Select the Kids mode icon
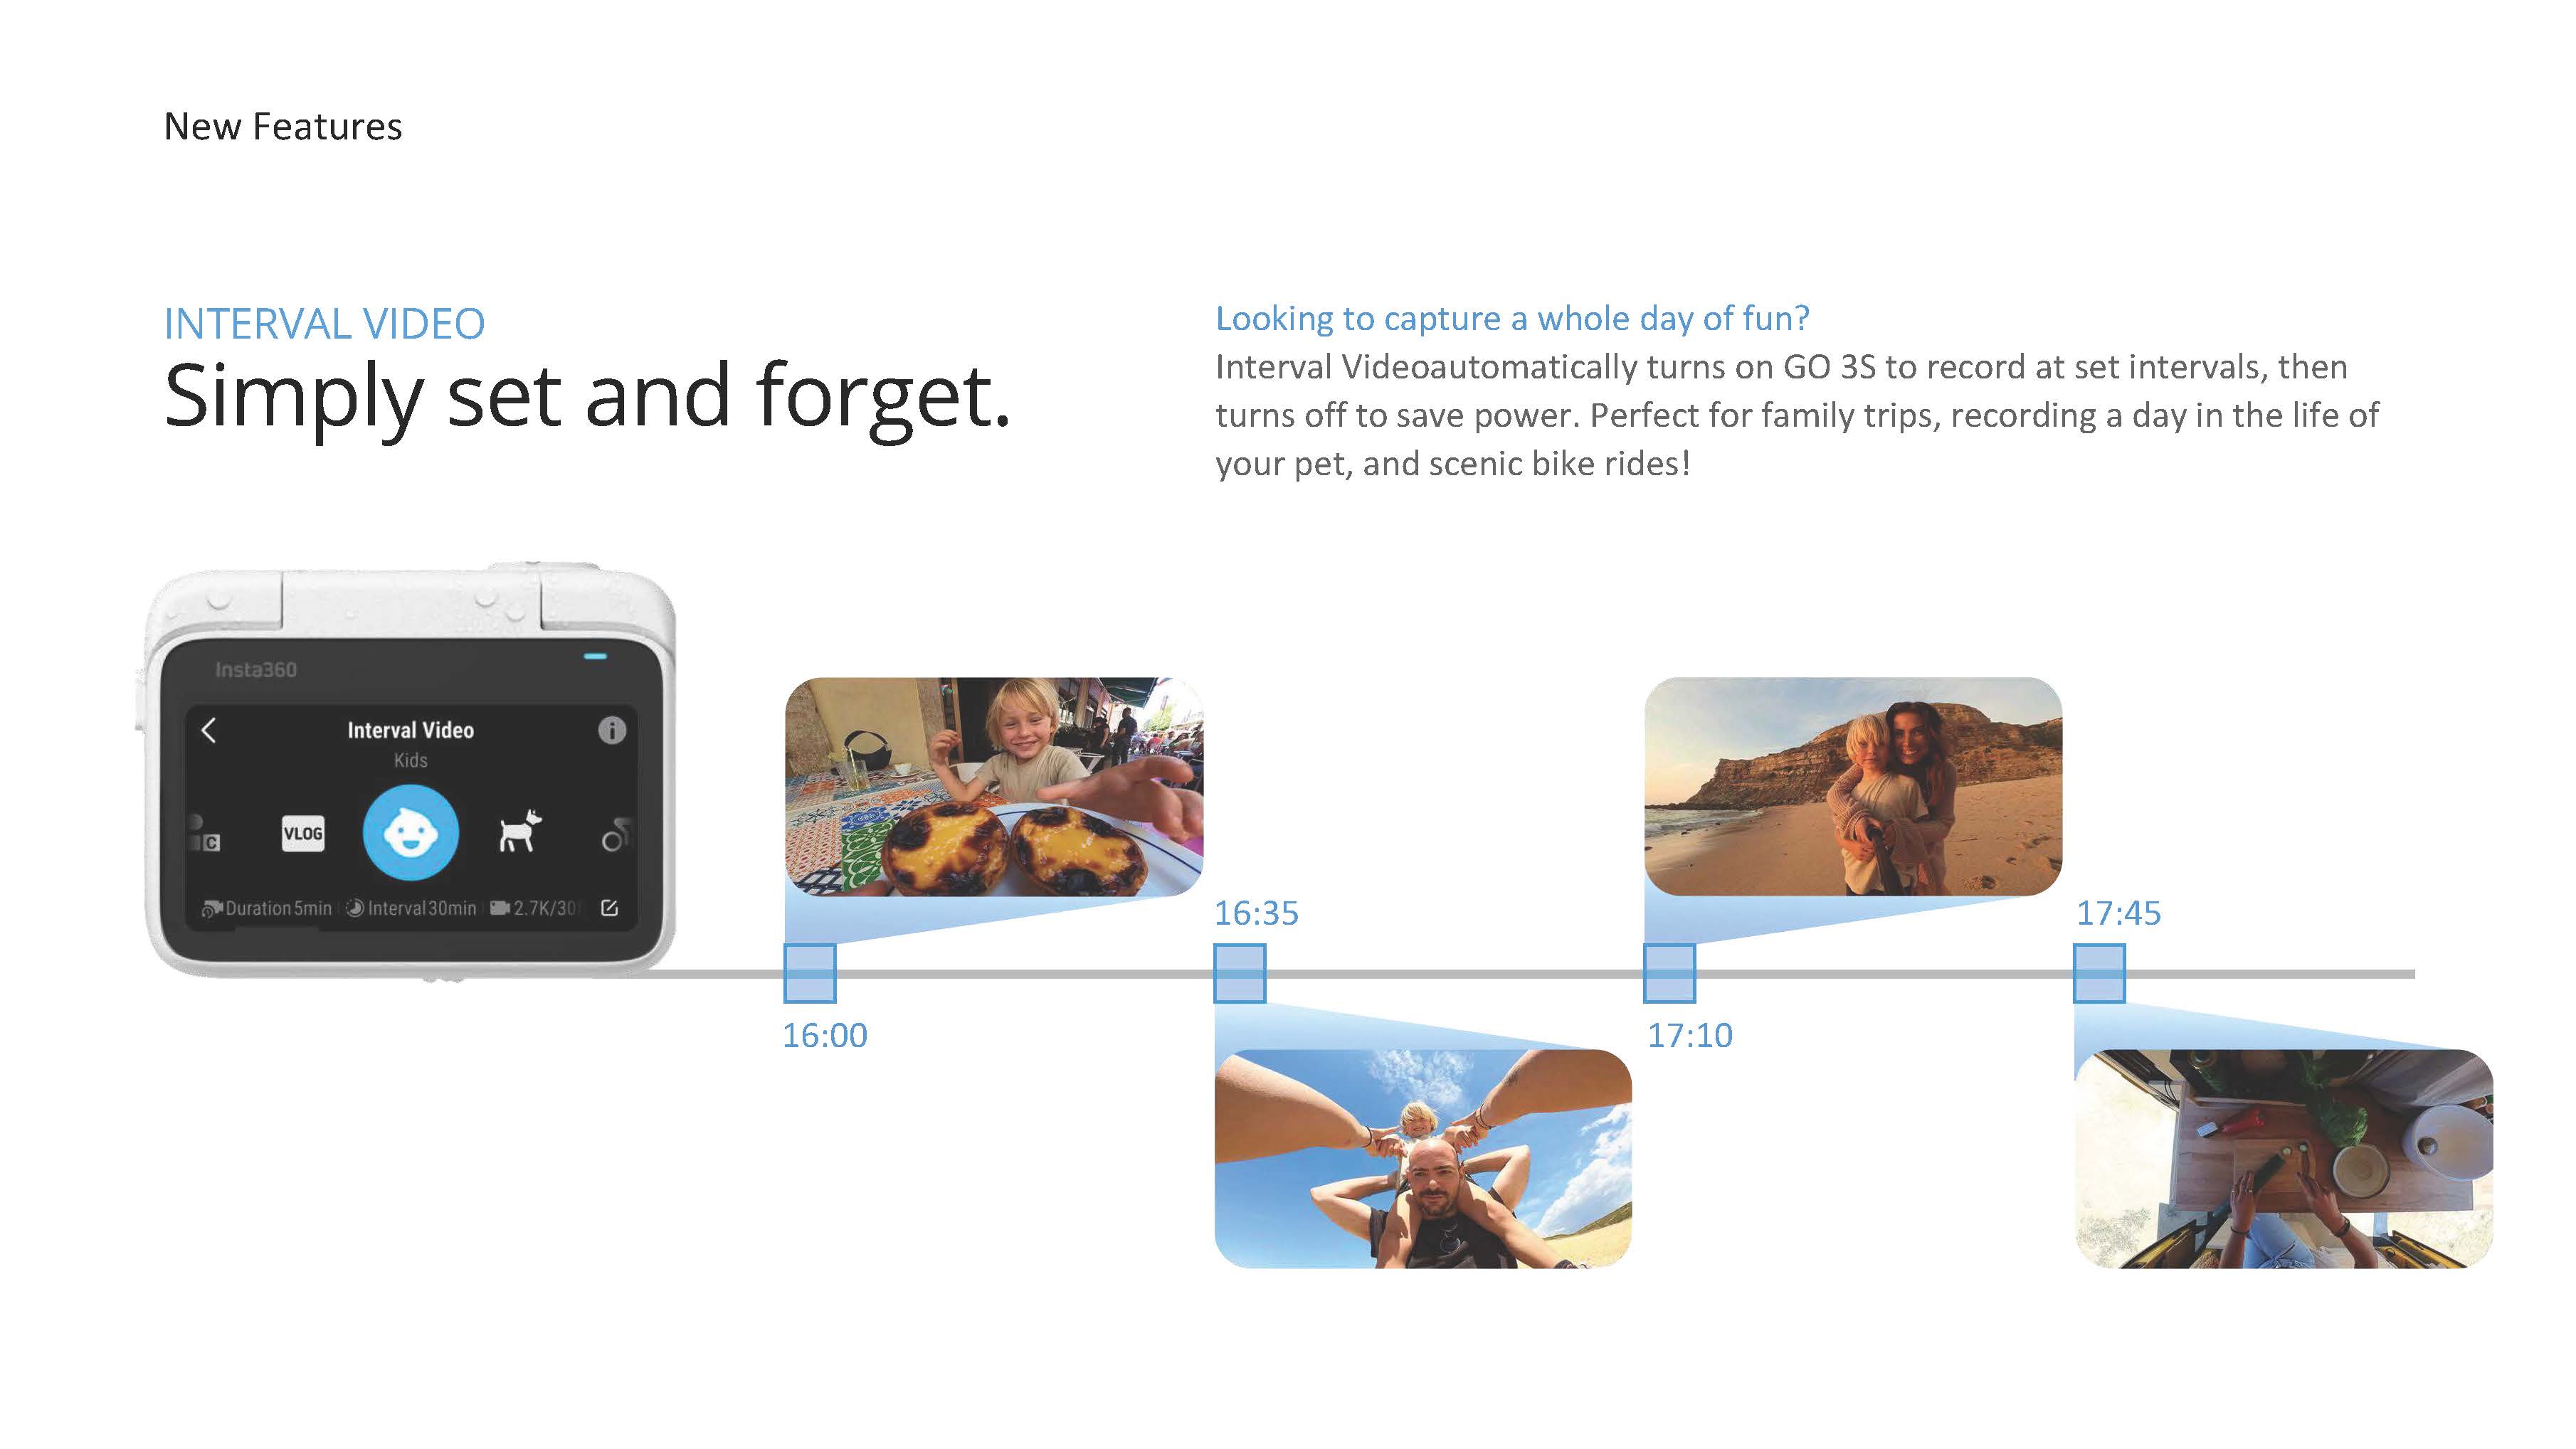Viewport: 2576px width, 1449px height. [408, 833]
